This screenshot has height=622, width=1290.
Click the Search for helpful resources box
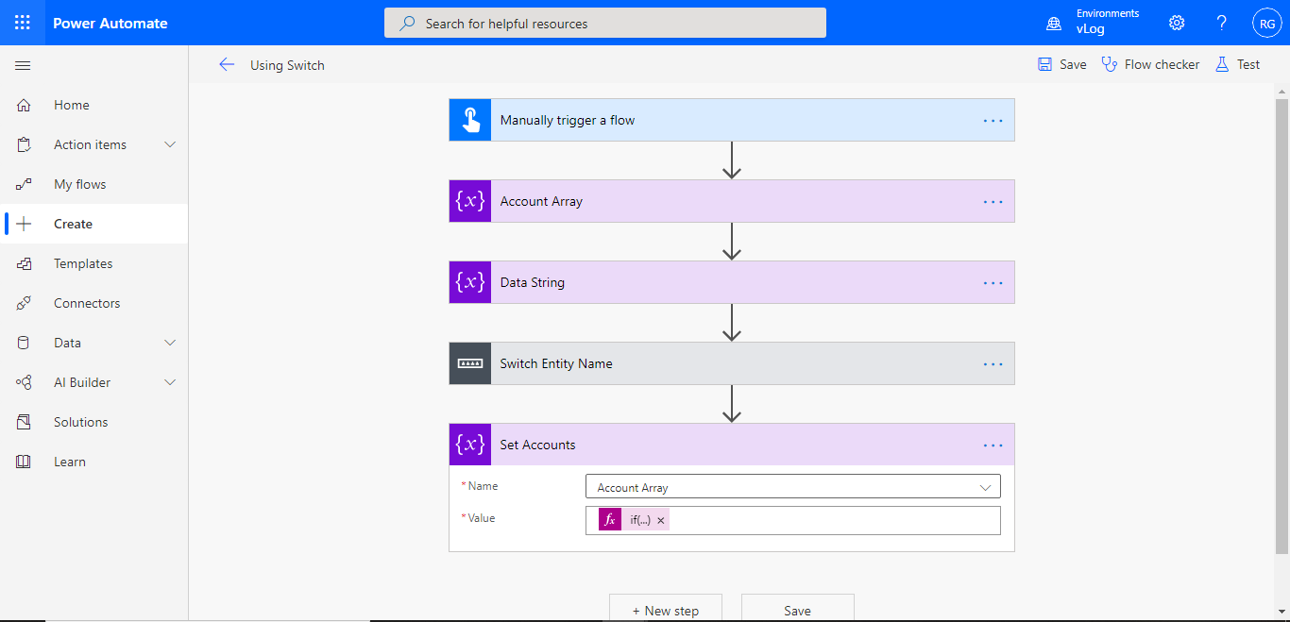pyautogui.click(x=605, y=23)
